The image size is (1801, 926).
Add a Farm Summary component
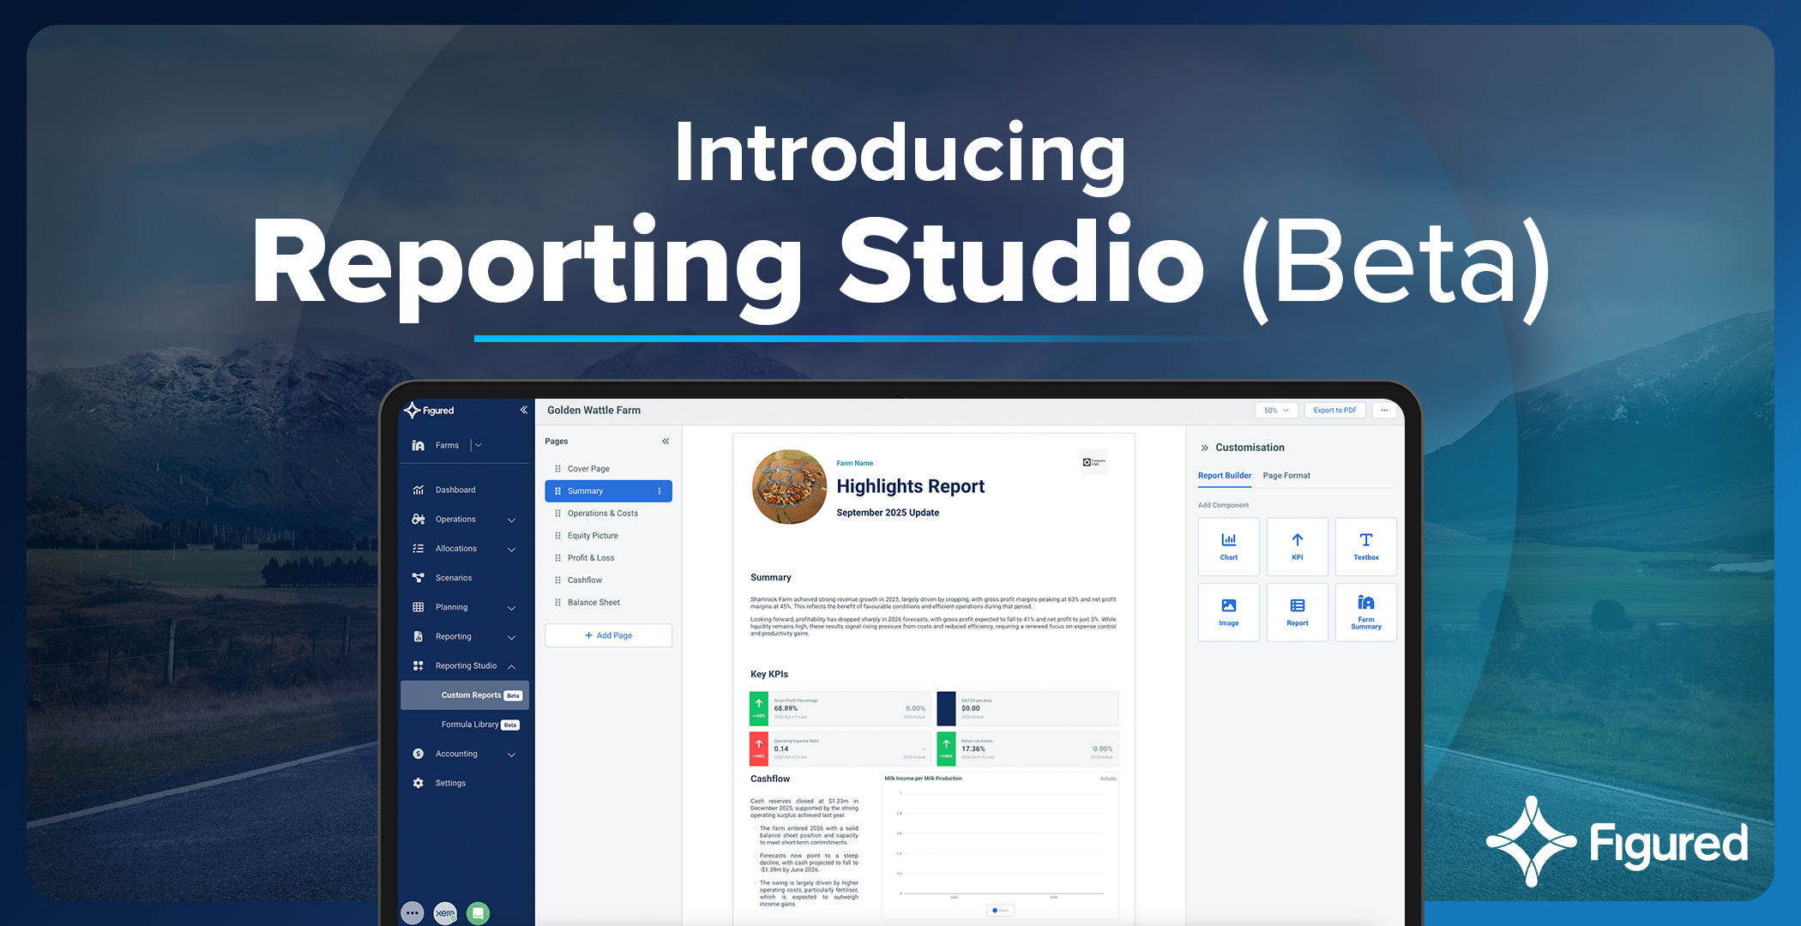1366,612
